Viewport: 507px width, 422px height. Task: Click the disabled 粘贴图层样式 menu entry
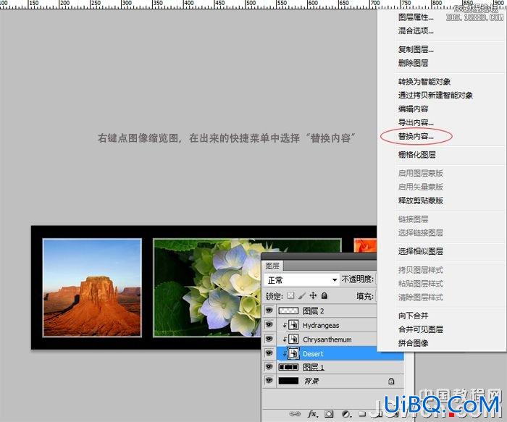click(421, 284)
